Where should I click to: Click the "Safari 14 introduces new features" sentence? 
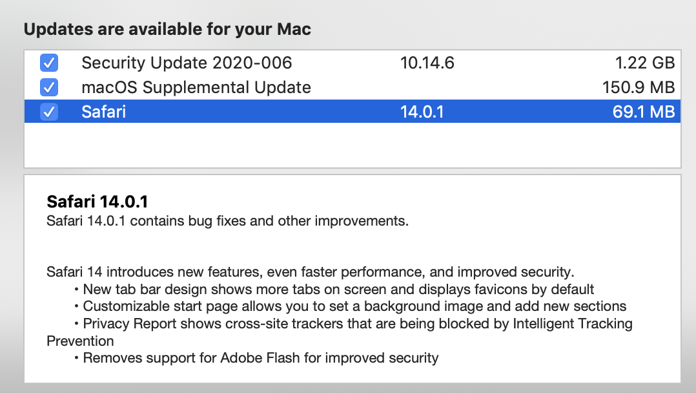(x=310, y=271)
